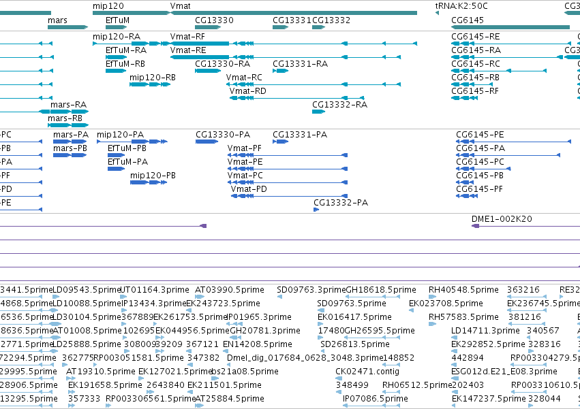Select protein Vmat-PF
580x409 pixels.
click(x=245, y=148)
